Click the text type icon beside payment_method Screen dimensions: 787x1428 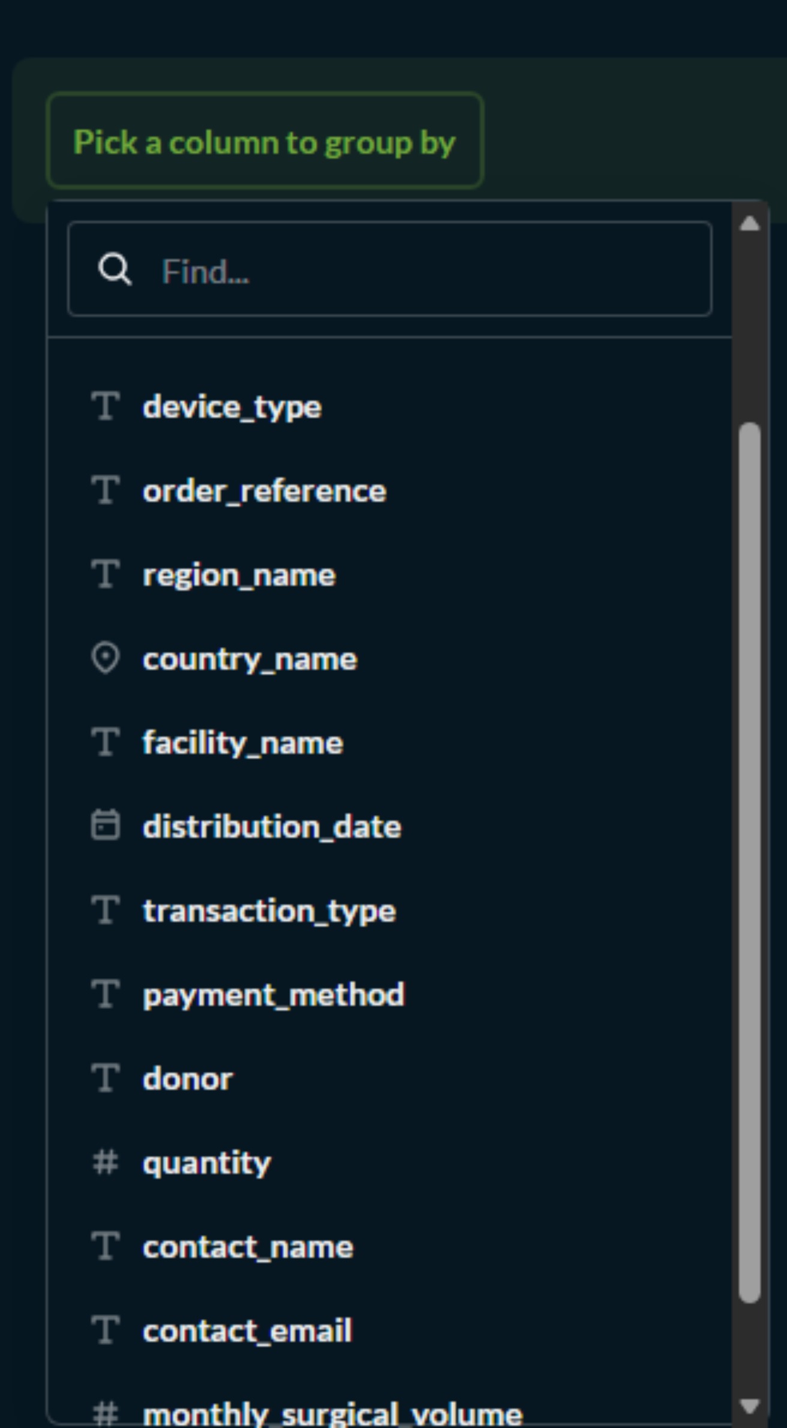[106, 994]
